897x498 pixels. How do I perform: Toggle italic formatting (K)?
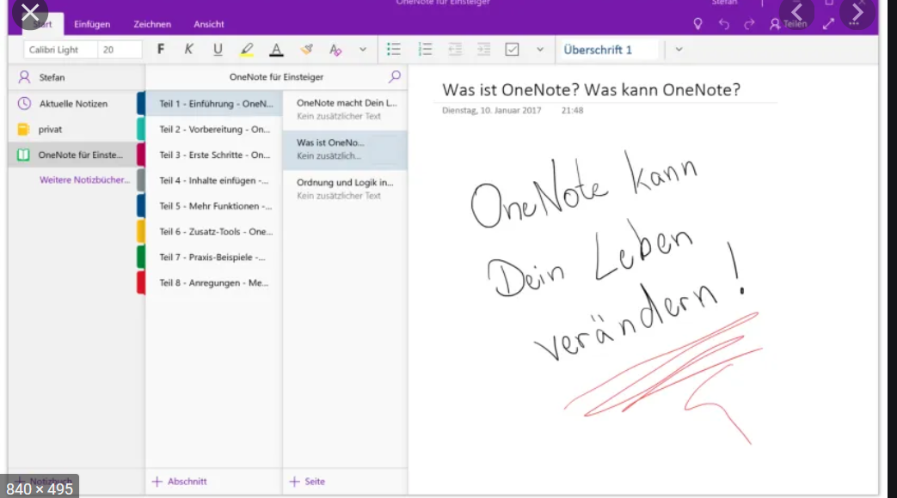pos(189,49)
